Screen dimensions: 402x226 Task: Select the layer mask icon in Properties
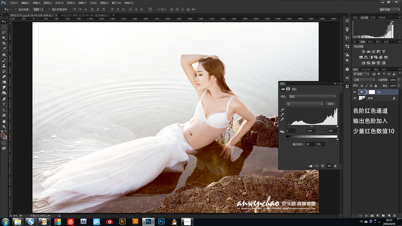(x=288, y=89)
